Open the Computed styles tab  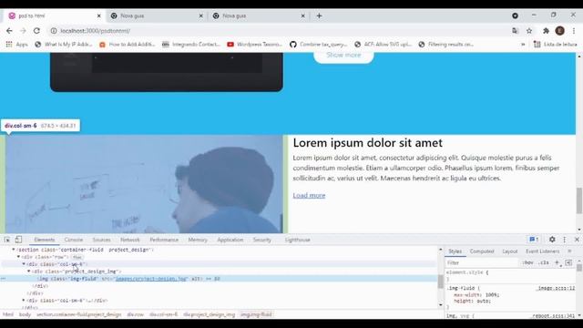(x=482, y=251)
